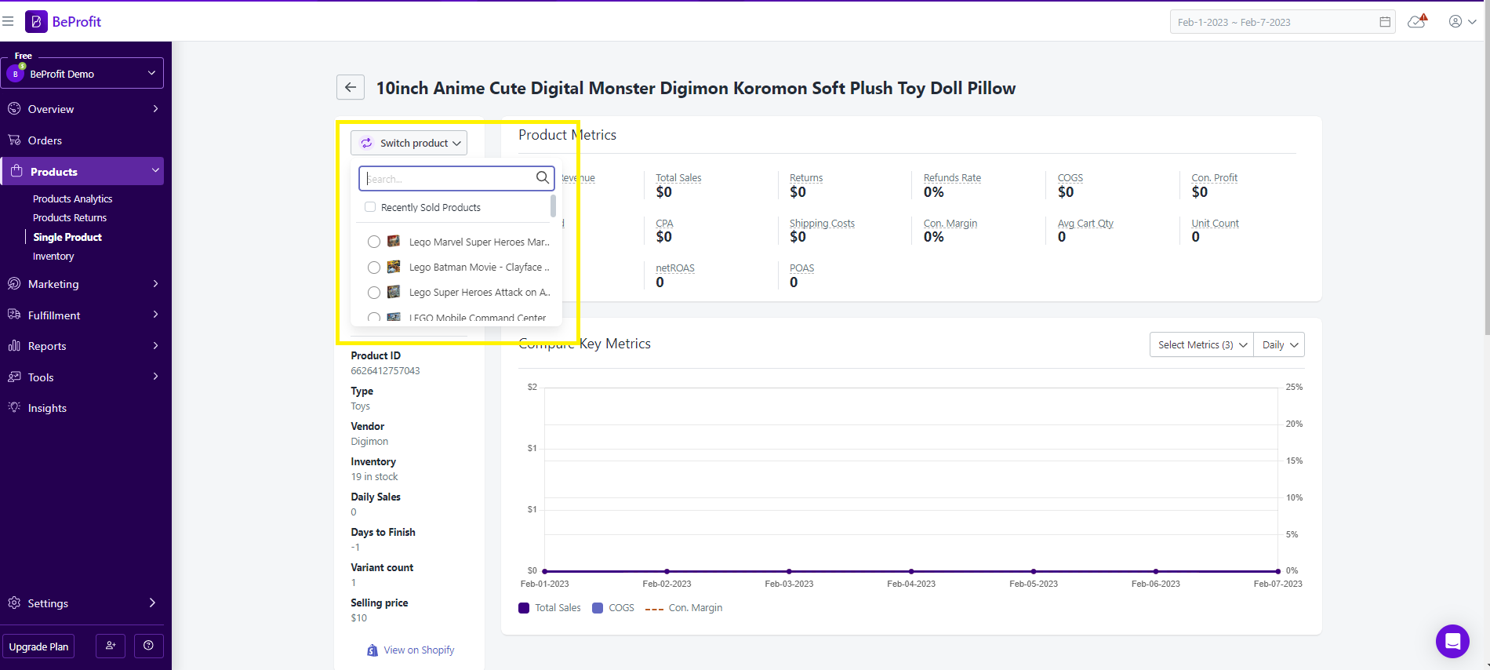Click the invite user icon
Image resolution: width=1490 pixels, height=670 pixels.
point(111,646)
